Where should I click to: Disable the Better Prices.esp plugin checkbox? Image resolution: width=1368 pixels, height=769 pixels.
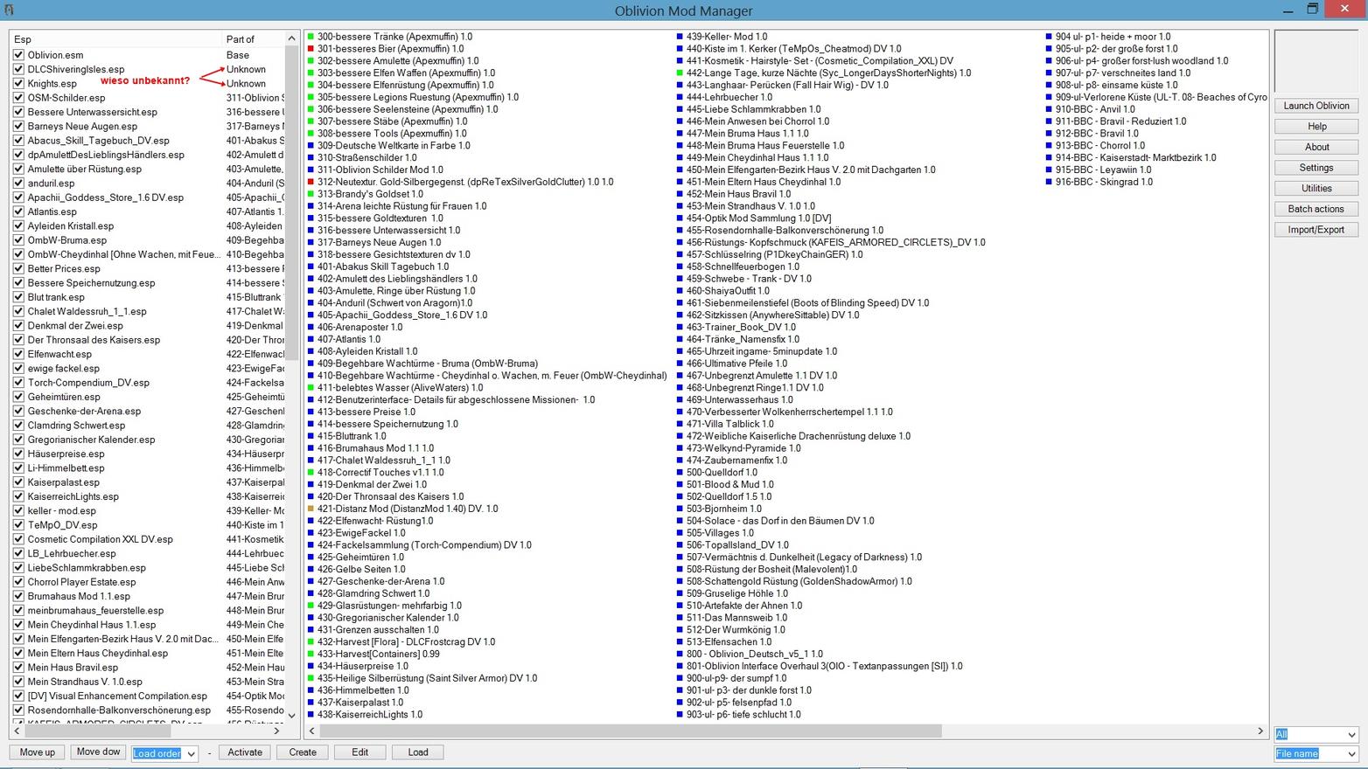coord(19,269)
